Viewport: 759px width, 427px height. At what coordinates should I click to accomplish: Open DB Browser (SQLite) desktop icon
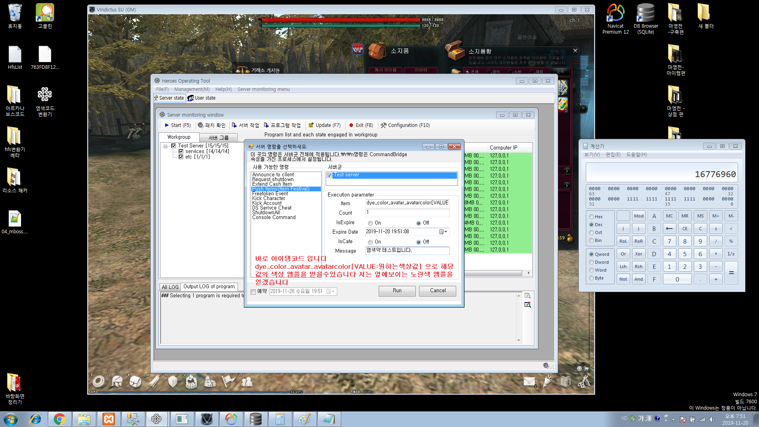coord(646,19)
